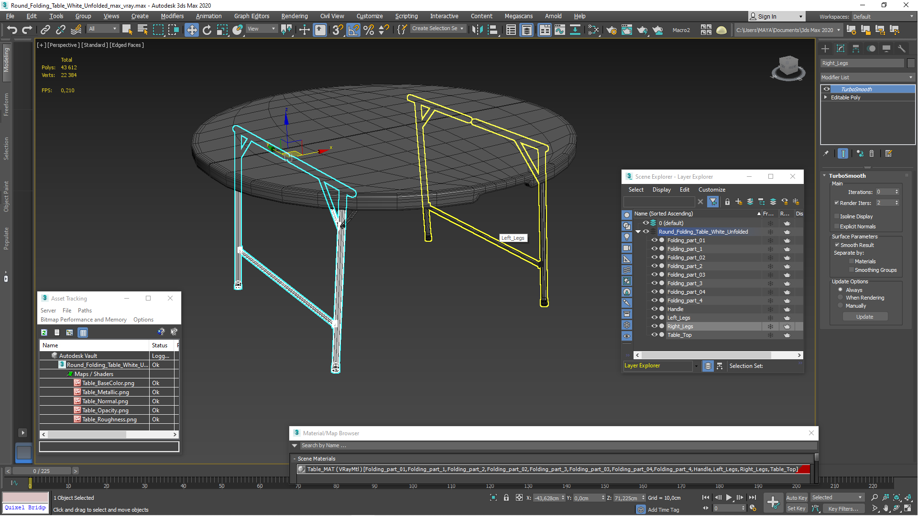Collapse the TurboSmooth rollout
The image size is (918, 516).
824,176
